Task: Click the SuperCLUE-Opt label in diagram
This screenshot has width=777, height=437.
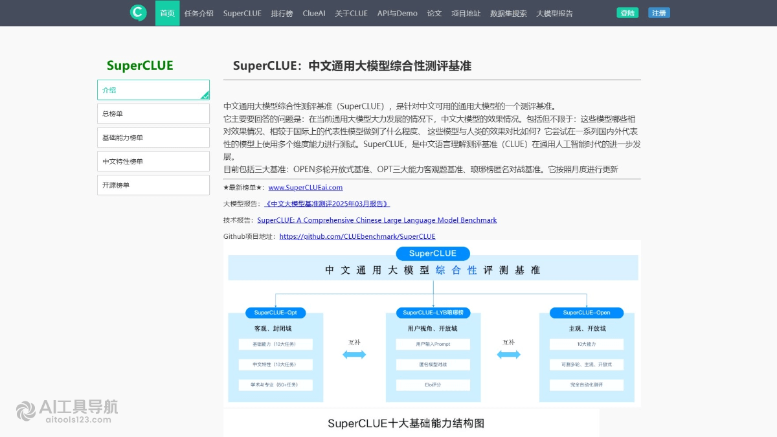Action: click(275, 313)
